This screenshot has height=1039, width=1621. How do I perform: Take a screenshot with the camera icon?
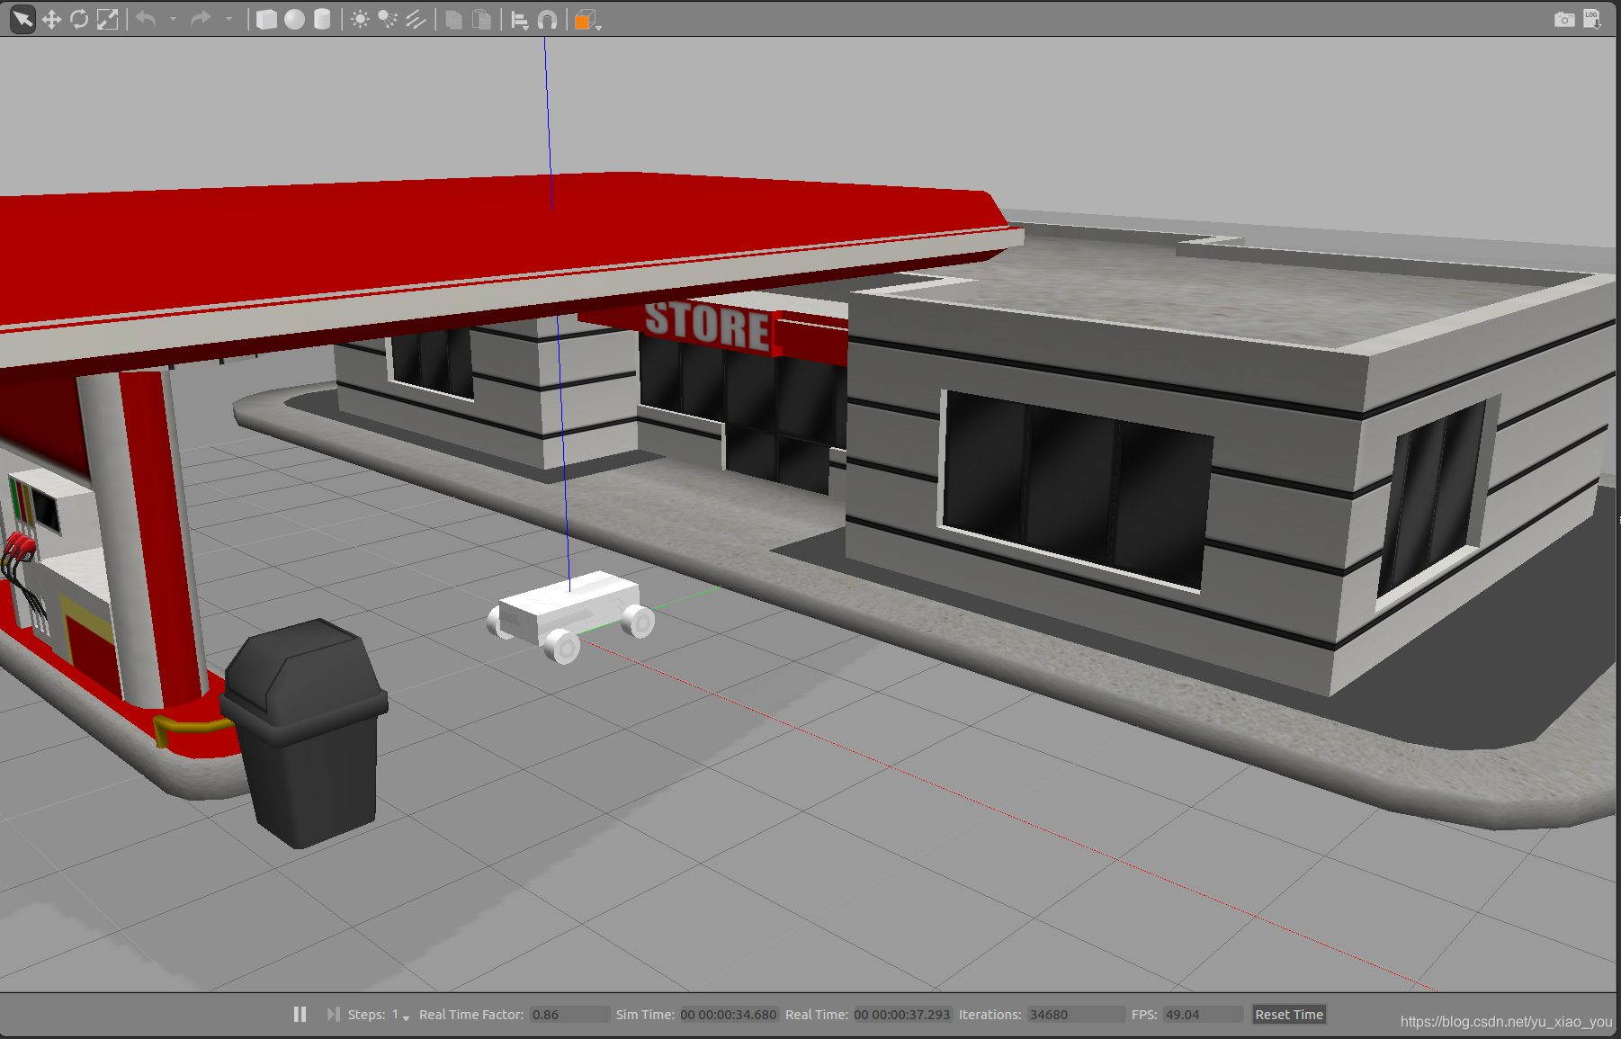tap(1564, 20)
